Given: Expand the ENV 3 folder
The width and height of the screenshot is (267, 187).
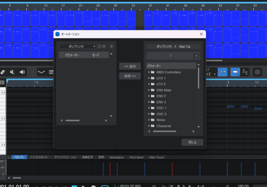Looking at the screenshot, I should tap(149, 102).
